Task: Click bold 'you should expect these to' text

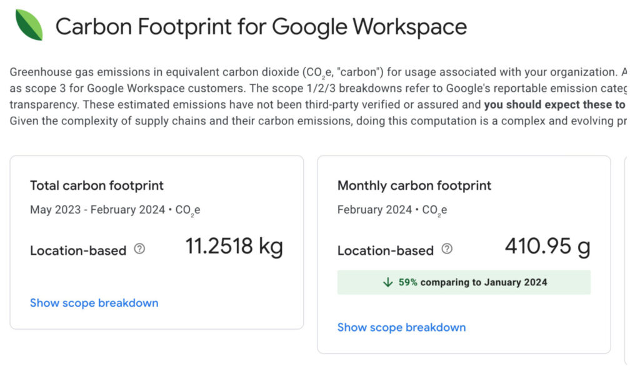Action: (555, 105)
